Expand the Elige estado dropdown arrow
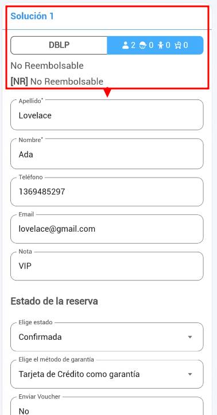Image resolution: width=217 pixels, height=415 pixels. (189, 337)
